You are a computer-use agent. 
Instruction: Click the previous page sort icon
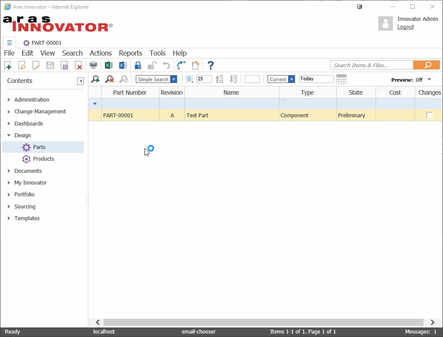click(219, 79)
